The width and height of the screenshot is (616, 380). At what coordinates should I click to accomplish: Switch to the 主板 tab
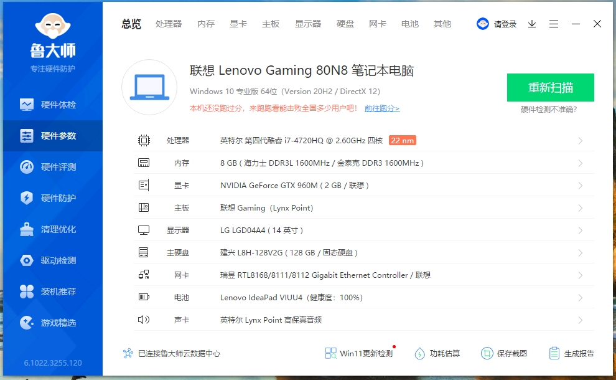271,24
